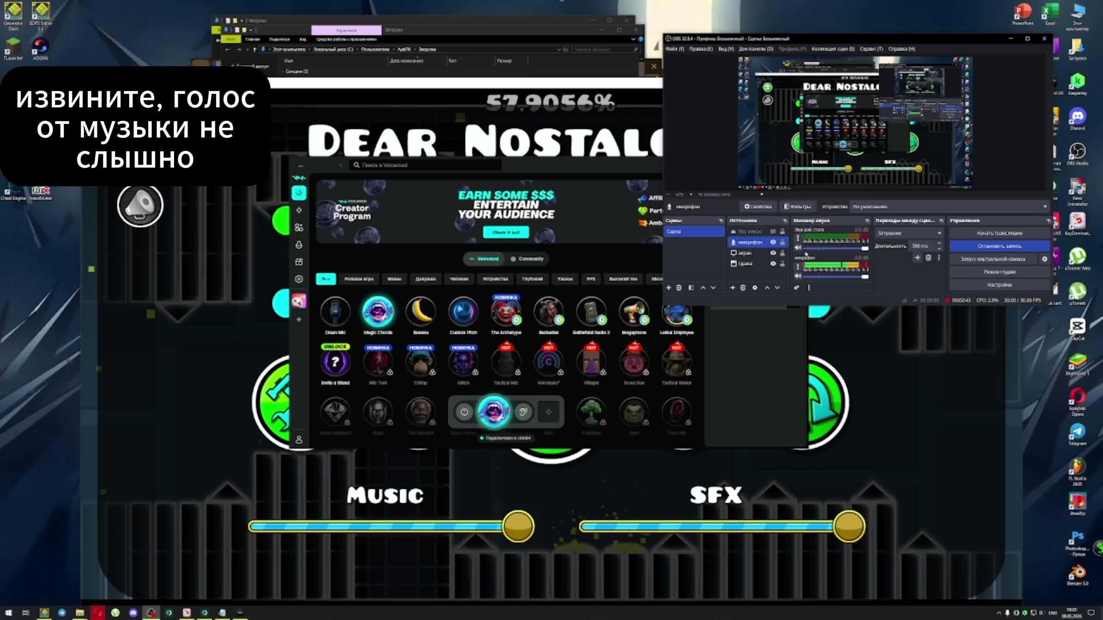Screen dimensions: 1103x620
Task: Mute the микрофон speaker icon in mixer
Action: tap(798, 276)
